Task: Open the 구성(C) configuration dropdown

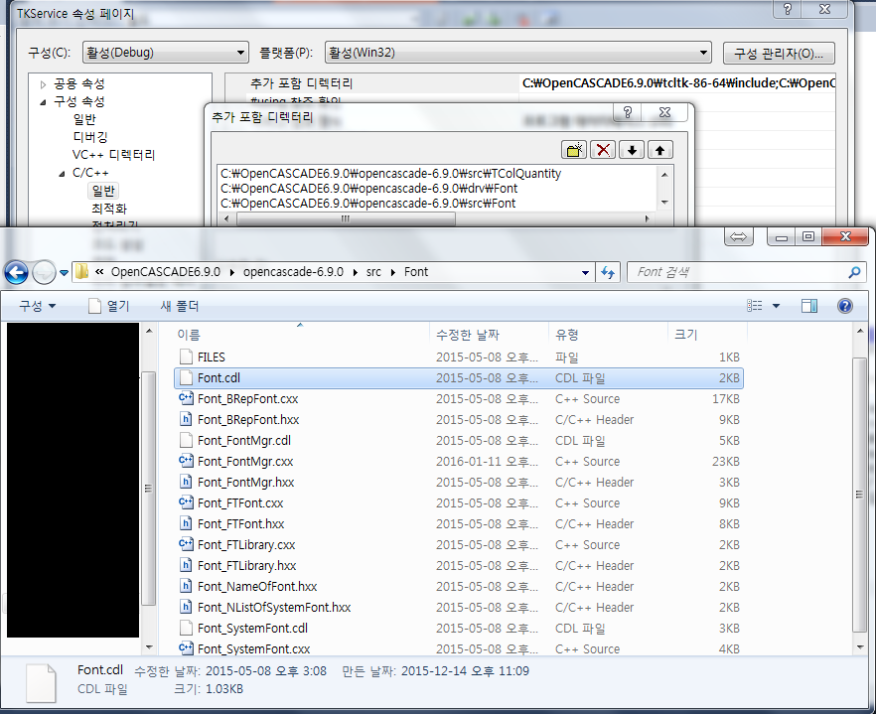Action: [x=165, y=53]
